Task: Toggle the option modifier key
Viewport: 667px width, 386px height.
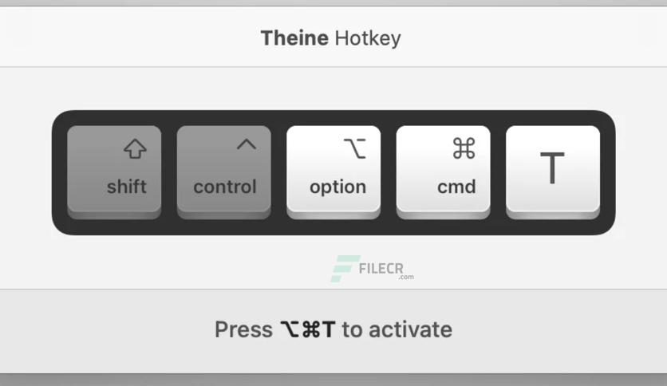Action: pos(333,171)
